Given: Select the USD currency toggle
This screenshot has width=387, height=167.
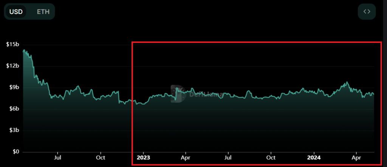Looking at the screenshot, I should [16, 12].
